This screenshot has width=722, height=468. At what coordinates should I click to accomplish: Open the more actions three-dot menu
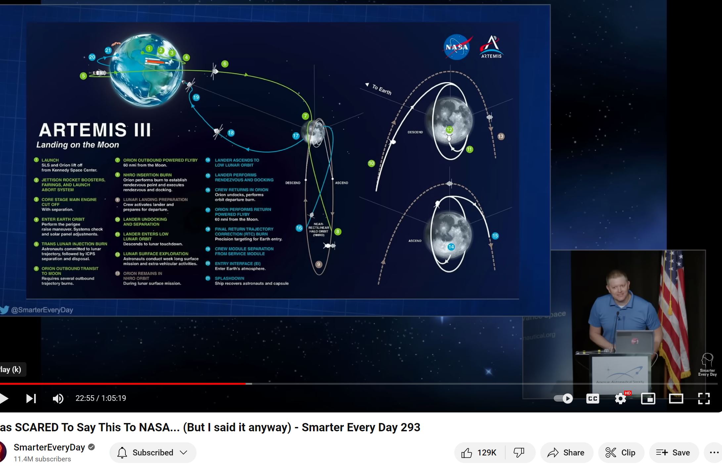point(714,452)
